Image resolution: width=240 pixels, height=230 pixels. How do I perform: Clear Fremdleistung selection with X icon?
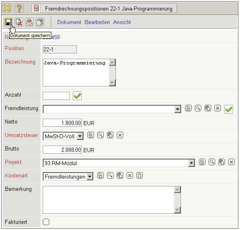pos(218,108)
